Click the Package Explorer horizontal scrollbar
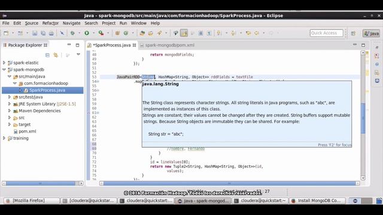Image resolution: width=383 pixels, height=215 pixels. [x=42, y=183]
